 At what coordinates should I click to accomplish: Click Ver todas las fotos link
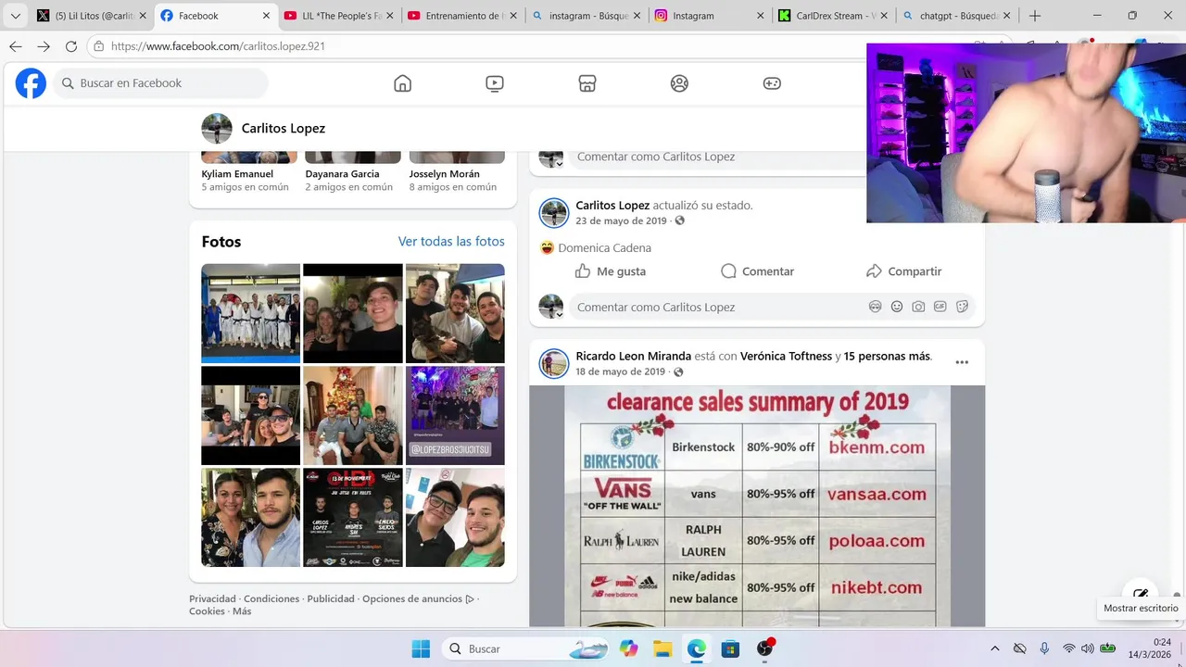pyautogui.click(x=451, y=242)
